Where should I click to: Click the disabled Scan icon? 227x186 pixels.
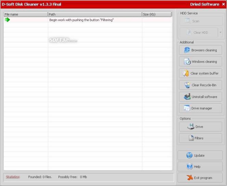pos(187,21)
